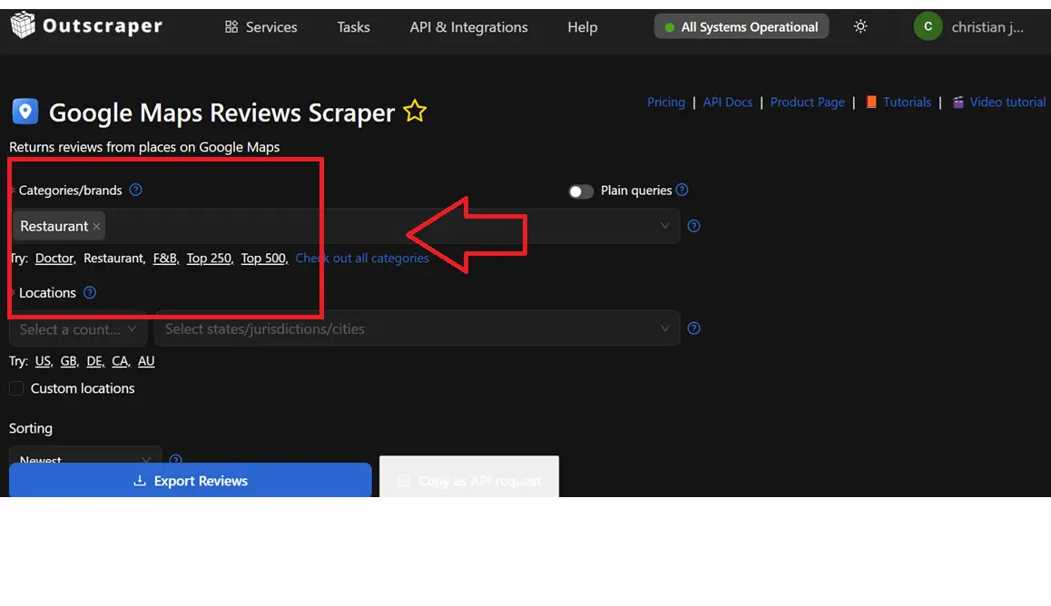The height and width of the screenshot is (606, 1051).
Task: Expand the categories dropdown arrow
Action: 664,226
